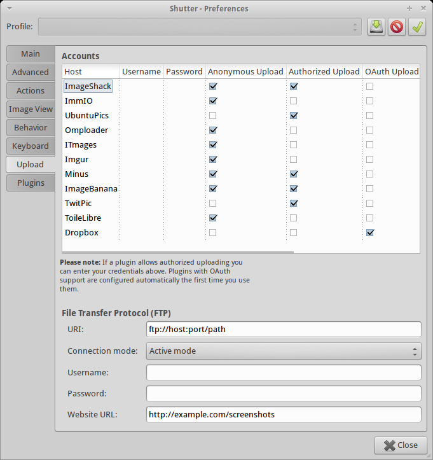Open the Connection mode dropdown

[284, 351]
